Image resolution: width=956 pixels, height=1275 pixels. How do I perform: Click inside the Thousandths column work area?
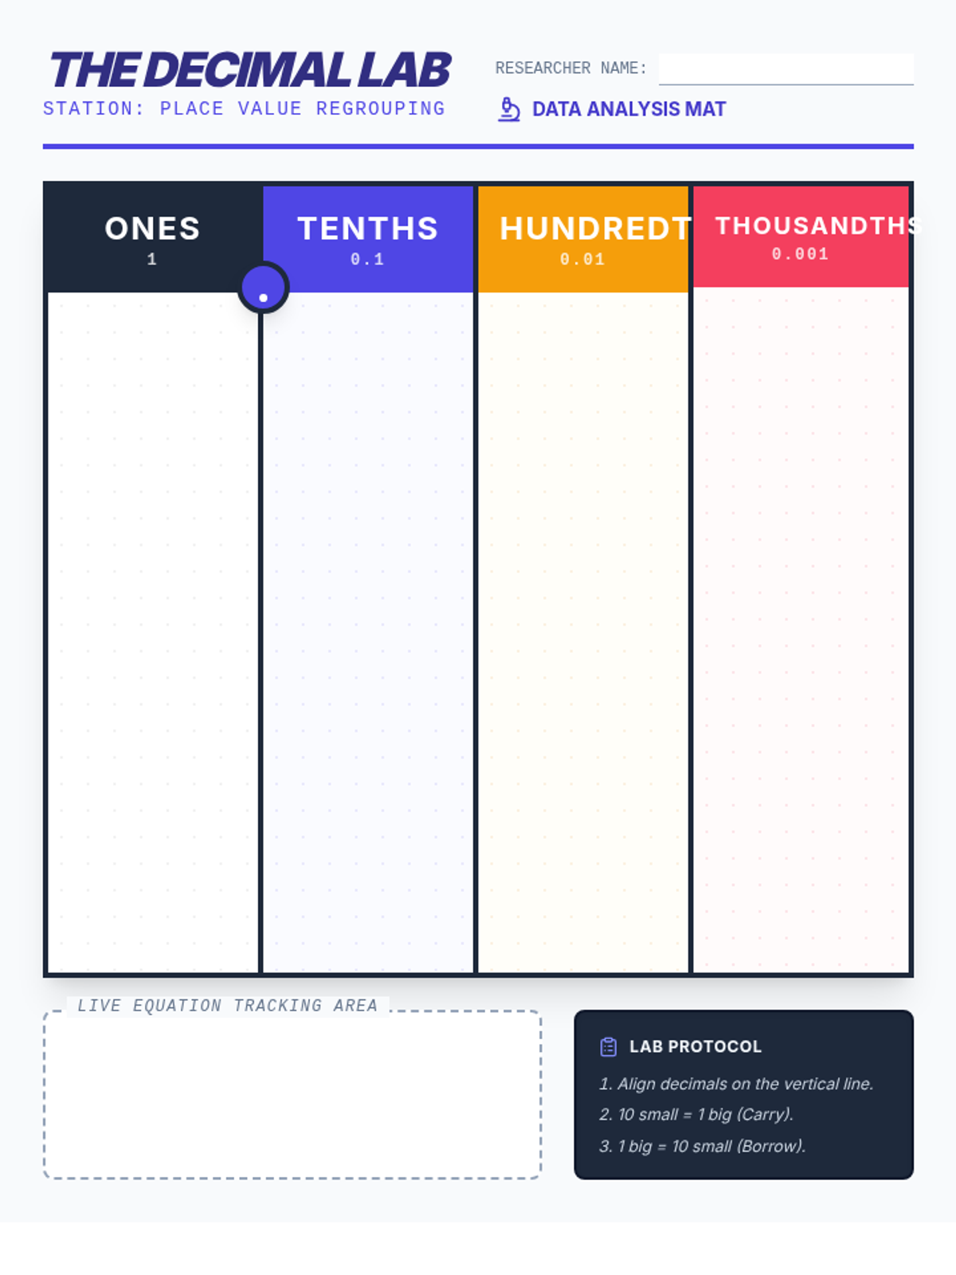pos(801,630)
